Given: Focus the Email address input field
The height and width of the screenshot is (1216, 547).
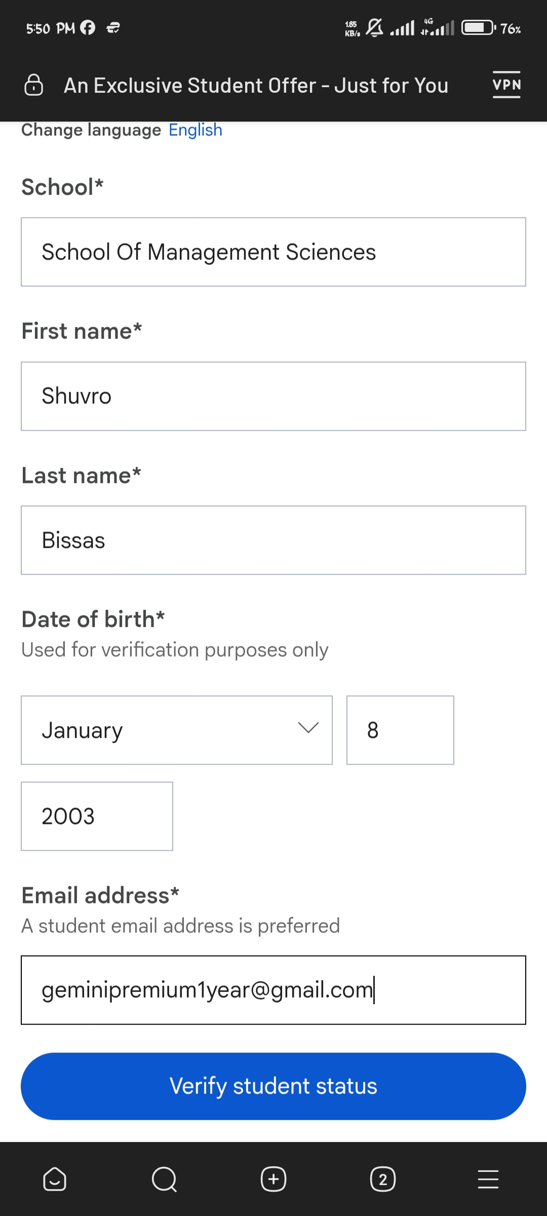Looking at the screenshot, I should (x=273, y=990).
